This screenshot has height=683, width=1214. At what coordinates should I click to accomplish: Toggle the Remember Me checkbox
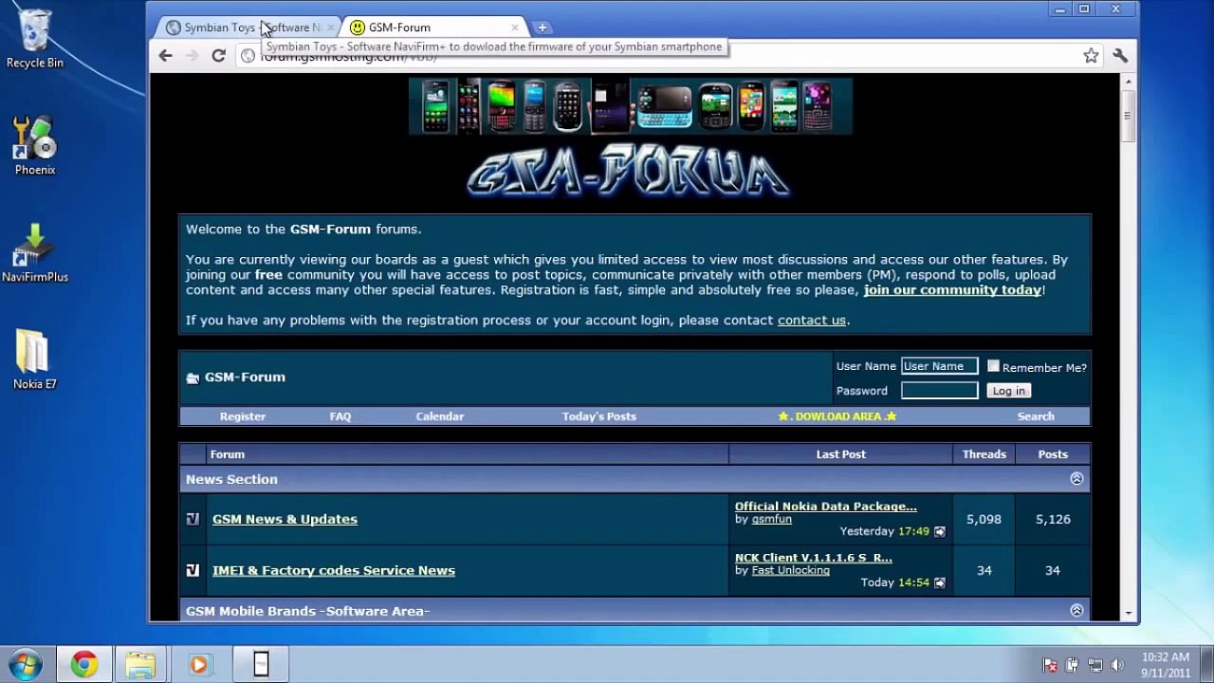click(993, 366)
